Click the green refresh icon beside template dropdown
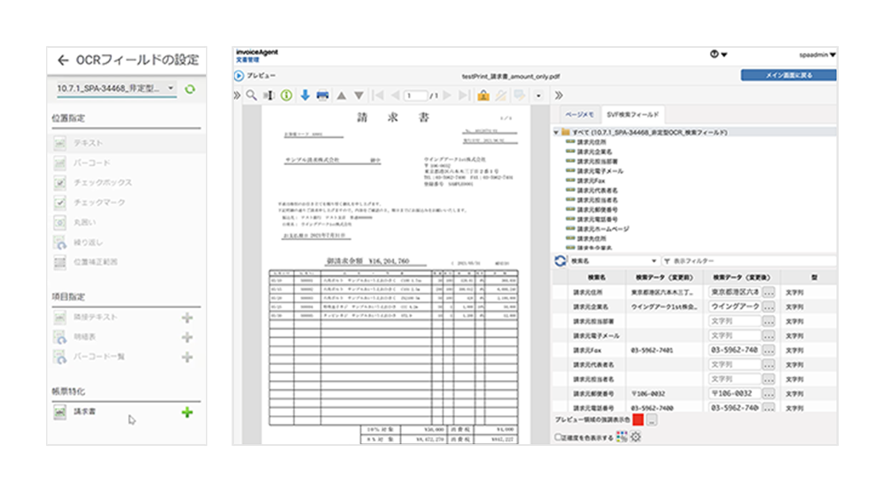The height and width of the screenshot is (492, 885). [x=190, y=89]
